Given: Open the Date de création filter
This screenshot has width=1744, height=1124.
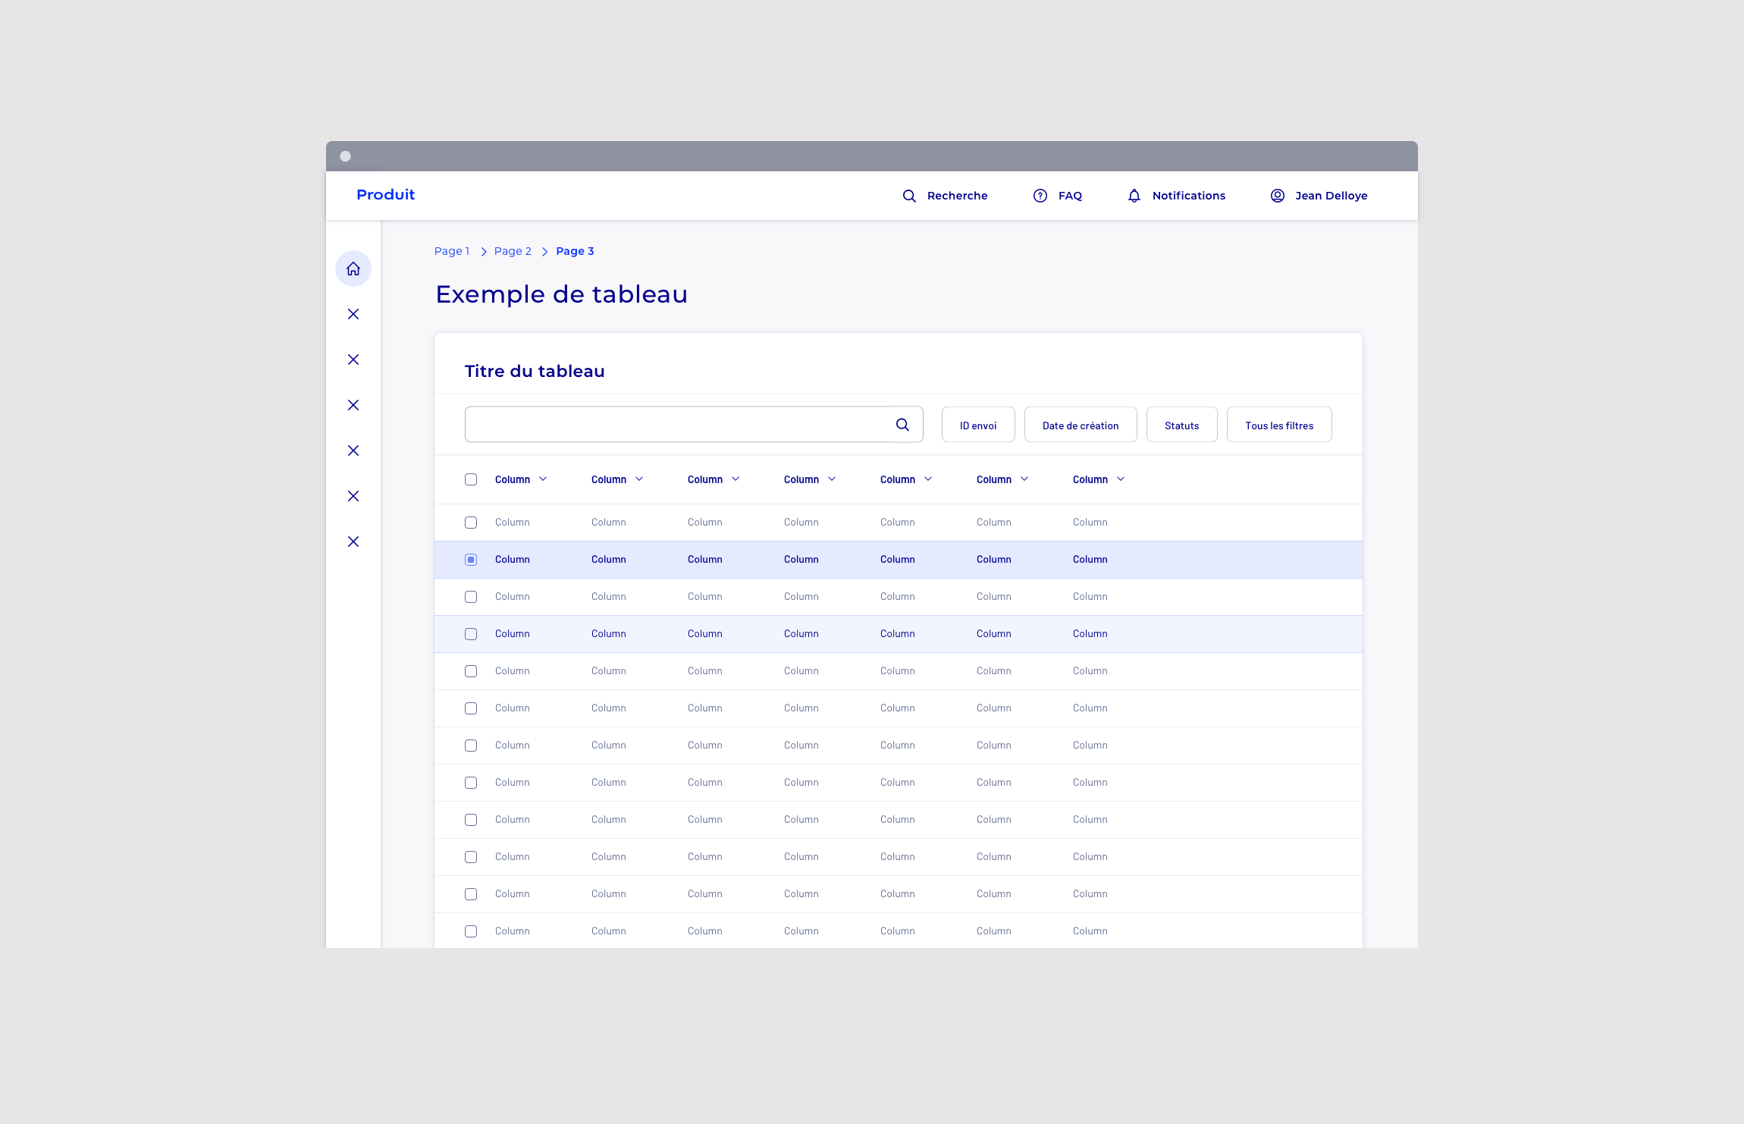Looking at the screenshot, I should pyautogui.click(x=1080, y=425).
